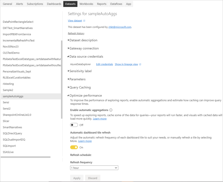Click the dataset list horizontal scrollbar
The height and width of the screenshot is (182, 223).
[x=26, y=157]
